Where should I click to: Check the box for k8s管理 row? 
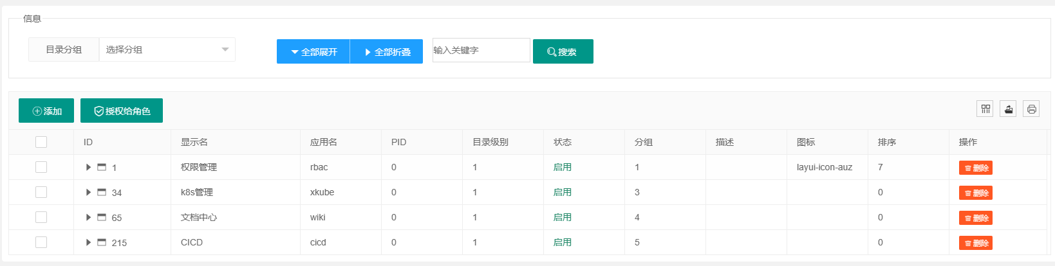coord(41,192)
